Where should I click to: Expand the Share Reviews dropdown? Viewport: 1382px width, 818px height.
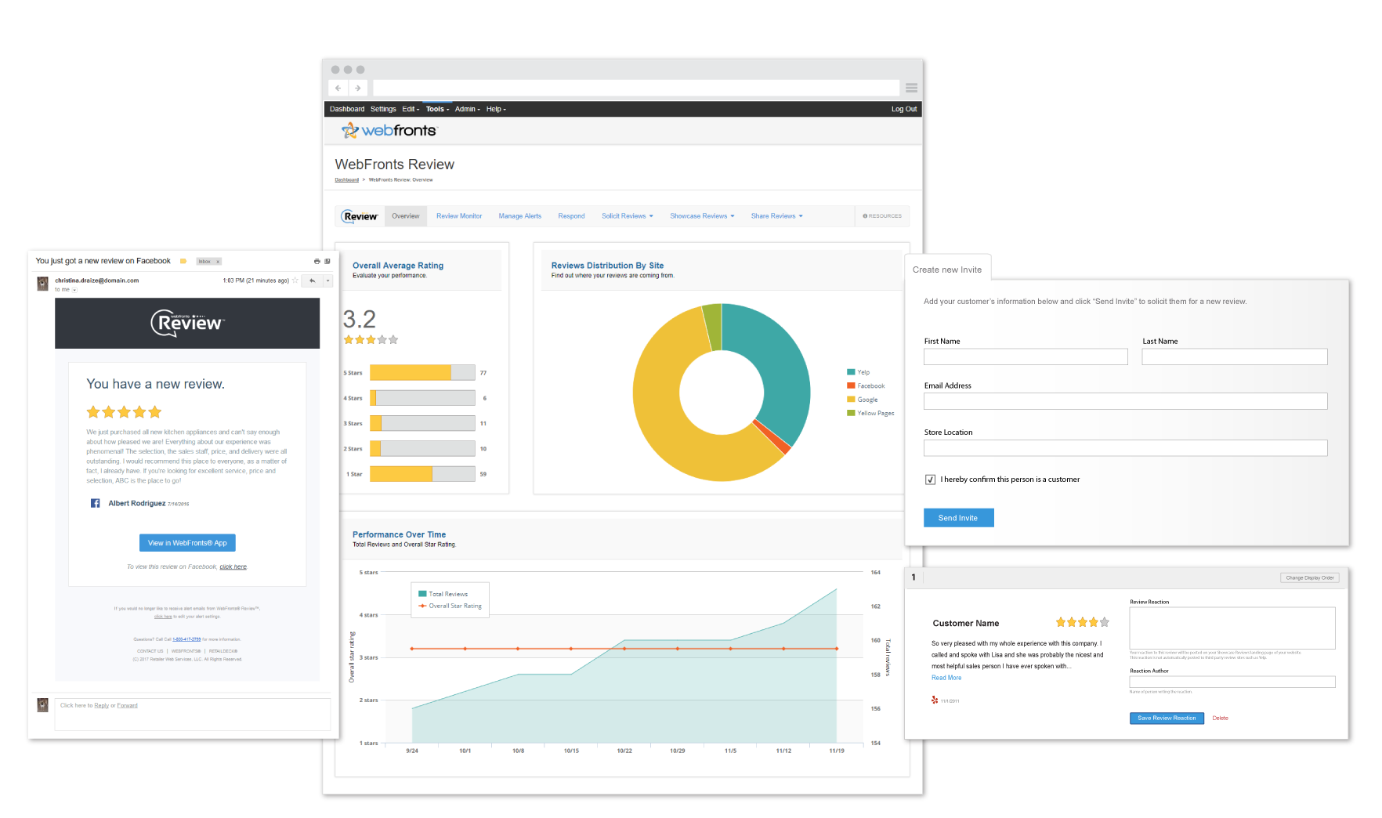coord(776,216)
